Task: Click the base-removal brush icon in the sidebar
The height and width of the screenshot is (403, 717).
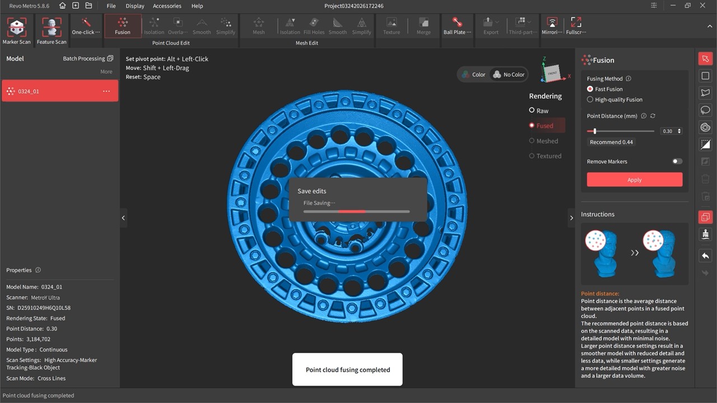Action: click(x=705, y=235)
